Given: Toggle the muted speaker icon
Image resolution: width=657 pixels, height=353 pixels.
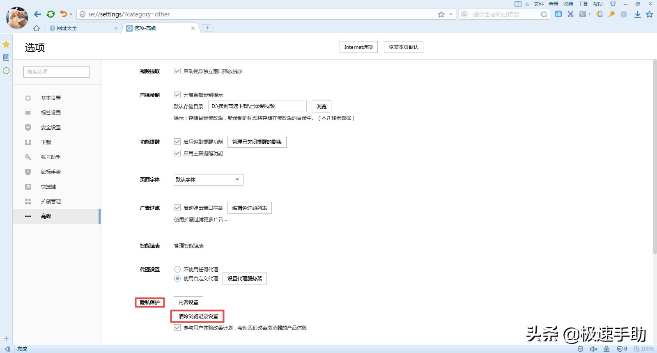Looking at the screenshot, I should [593, 349].
